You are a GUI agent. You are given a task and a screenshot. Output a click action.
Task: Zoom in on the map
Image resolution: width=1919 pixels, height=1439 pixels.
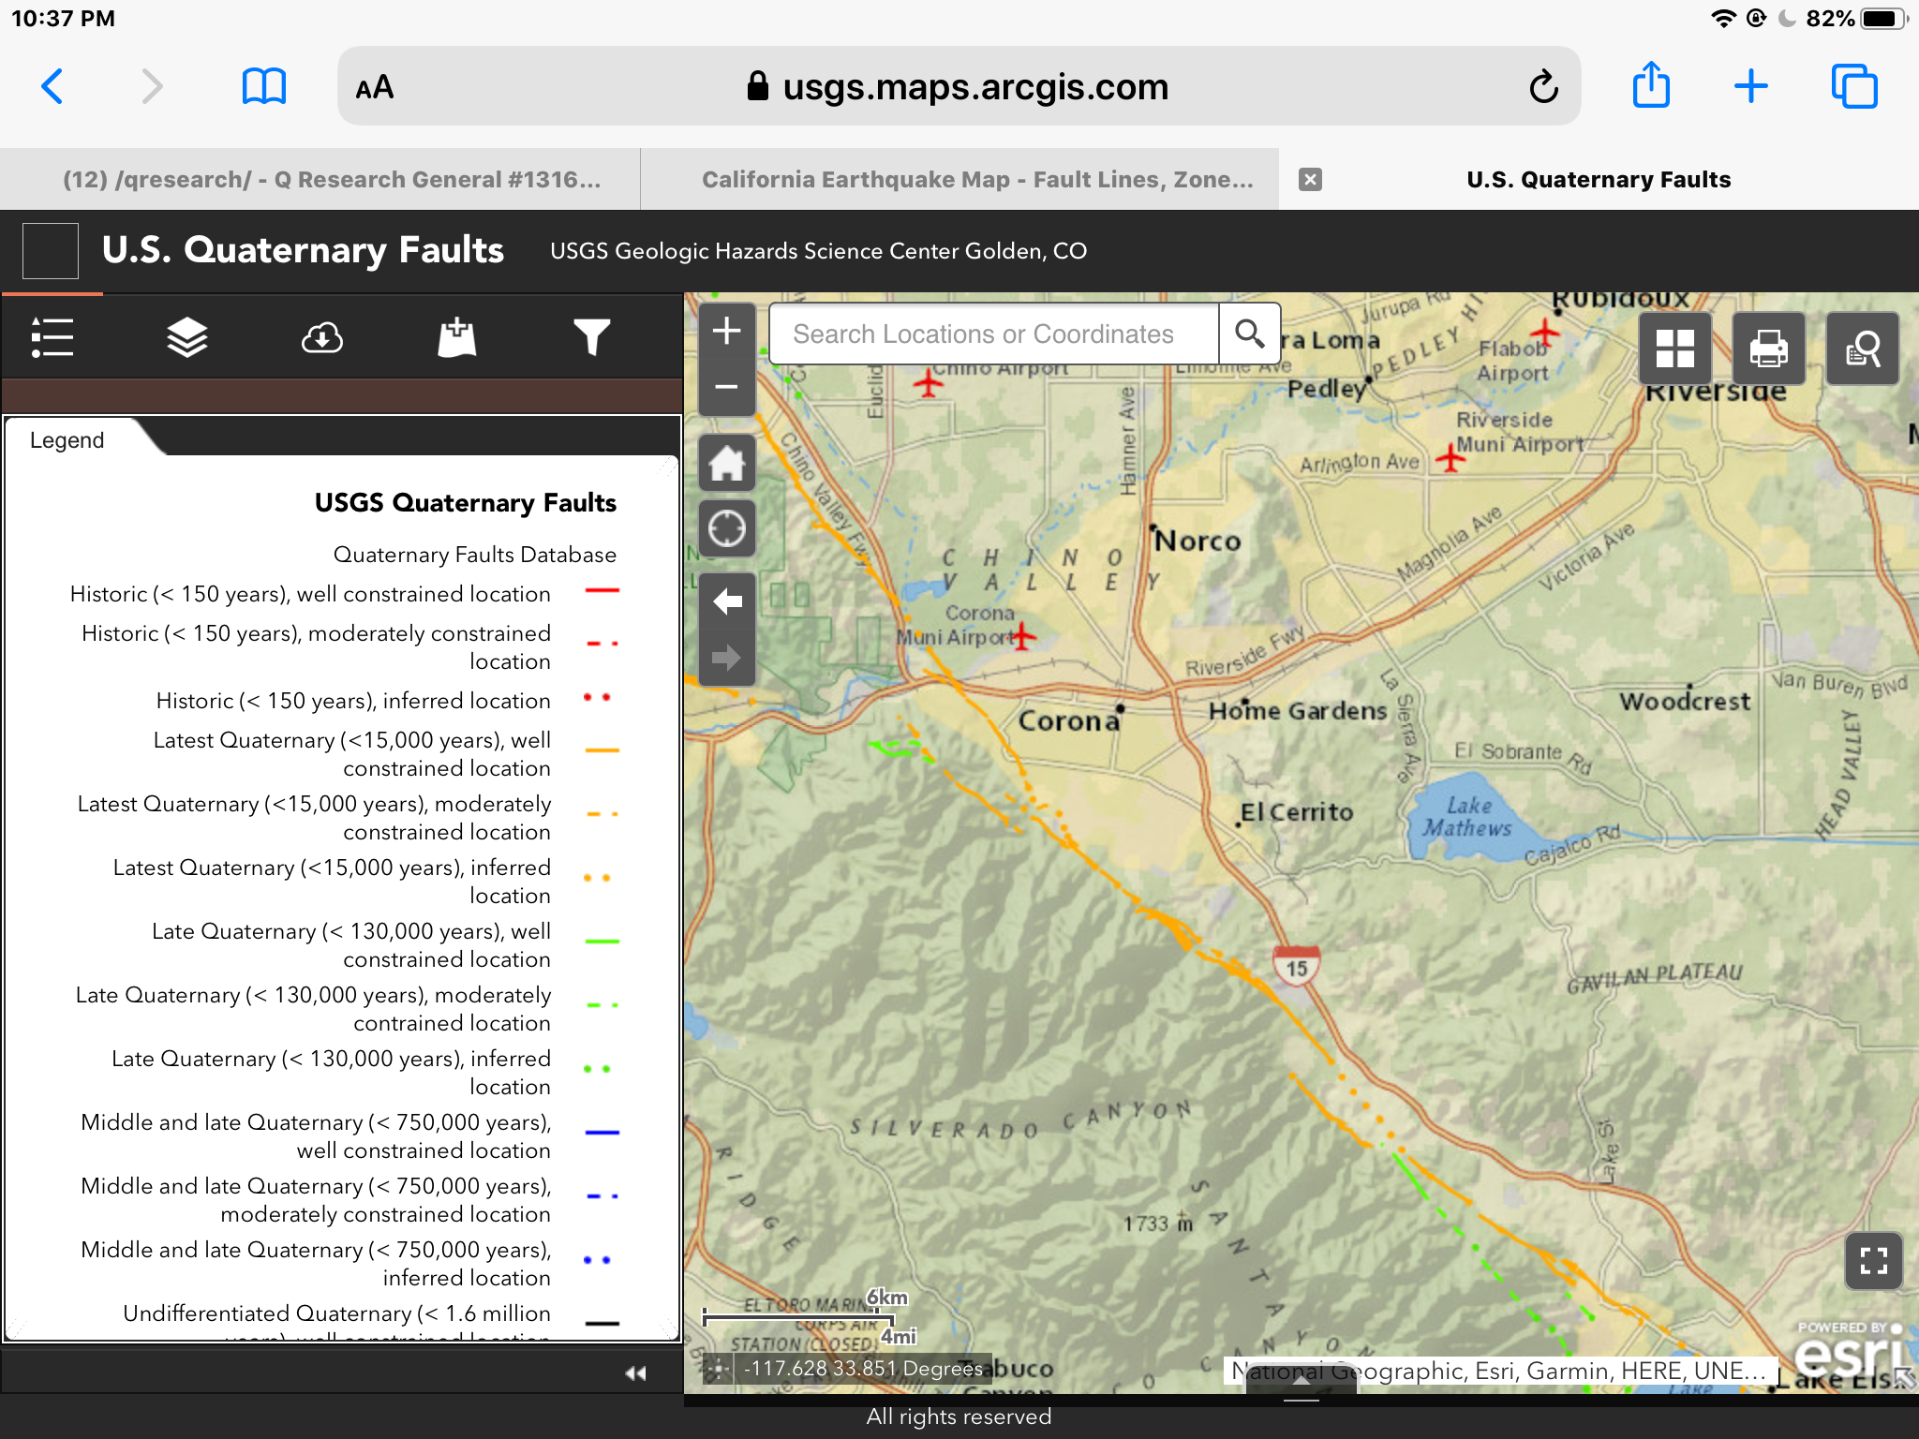coord(727,331)
